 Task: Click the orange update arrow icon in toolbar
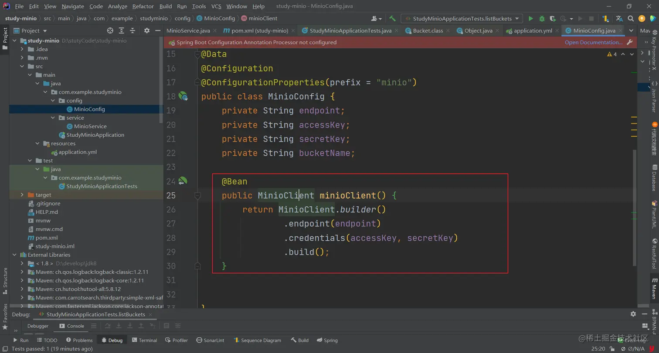pos(642,19)
